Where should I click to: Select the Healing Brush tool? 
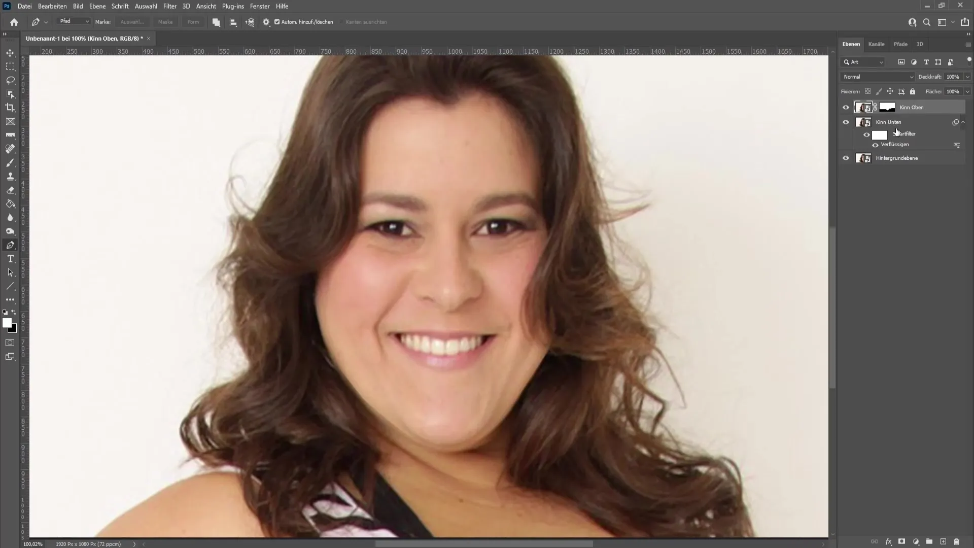coord(10,149)
